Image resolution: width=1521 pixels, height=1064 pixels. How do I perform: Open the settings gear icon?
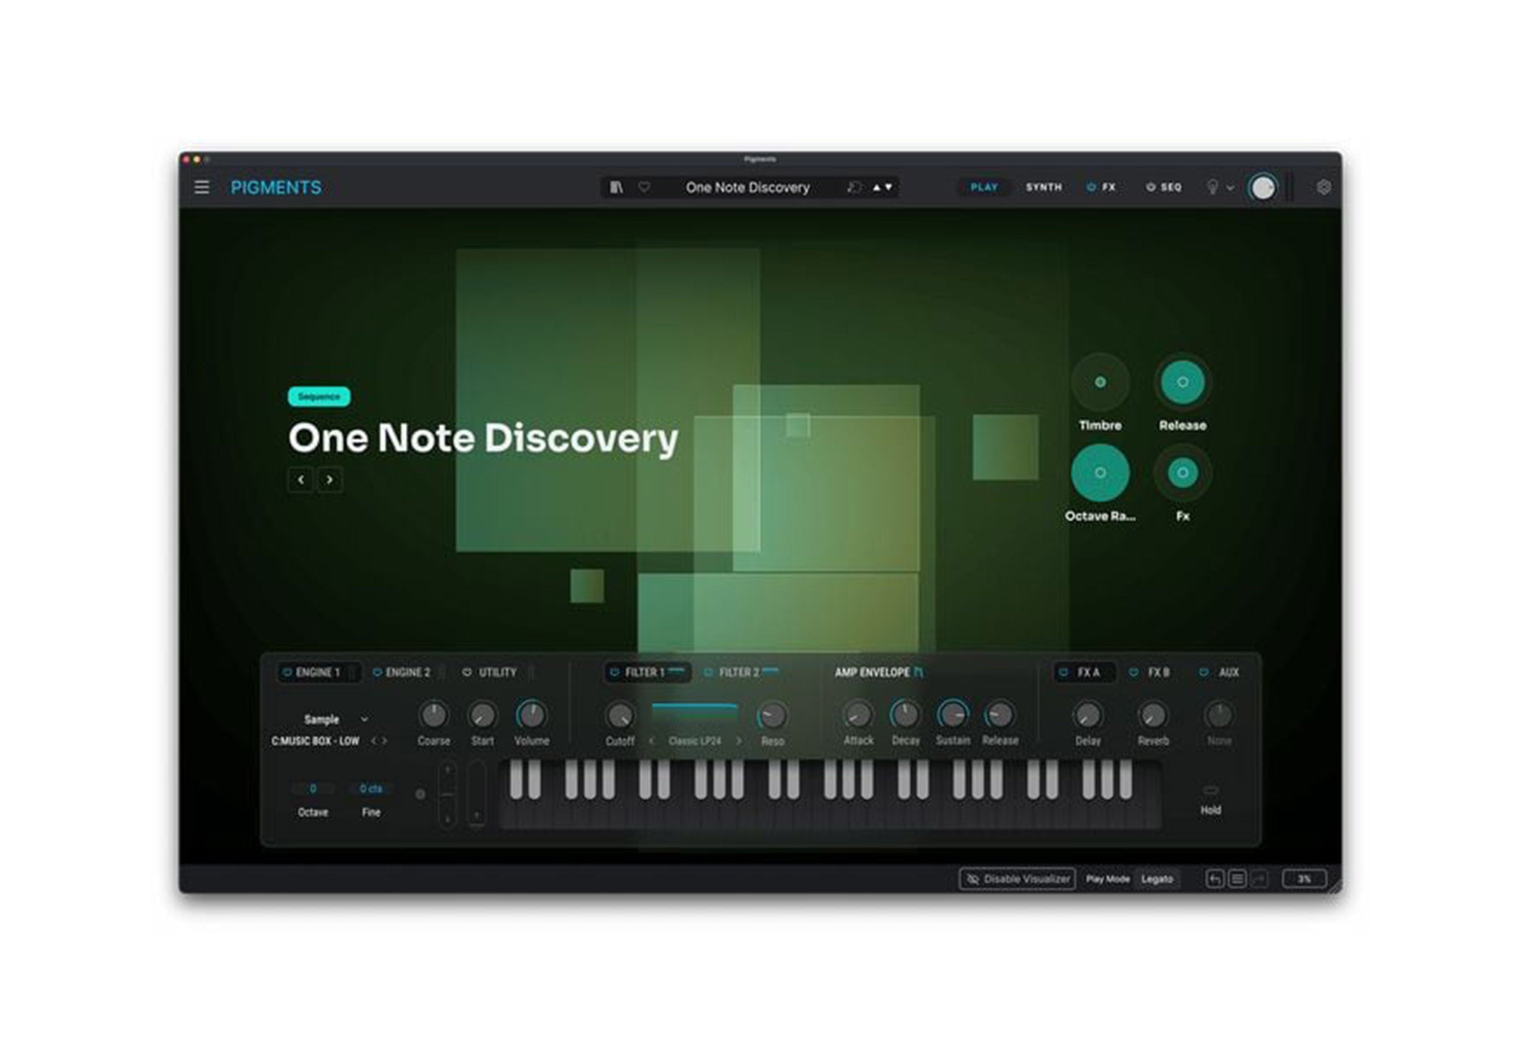point(1323,187)
